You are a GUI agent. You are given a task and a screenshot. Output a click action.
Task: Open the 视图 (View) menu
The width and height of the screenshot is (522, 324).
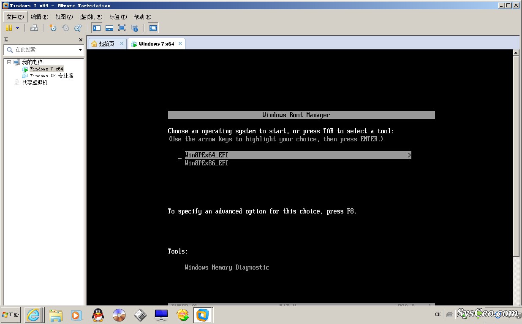coord(64,17)
